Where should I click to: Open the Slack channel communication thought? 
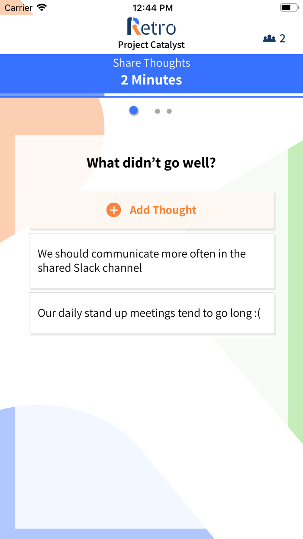pos(151,261)
